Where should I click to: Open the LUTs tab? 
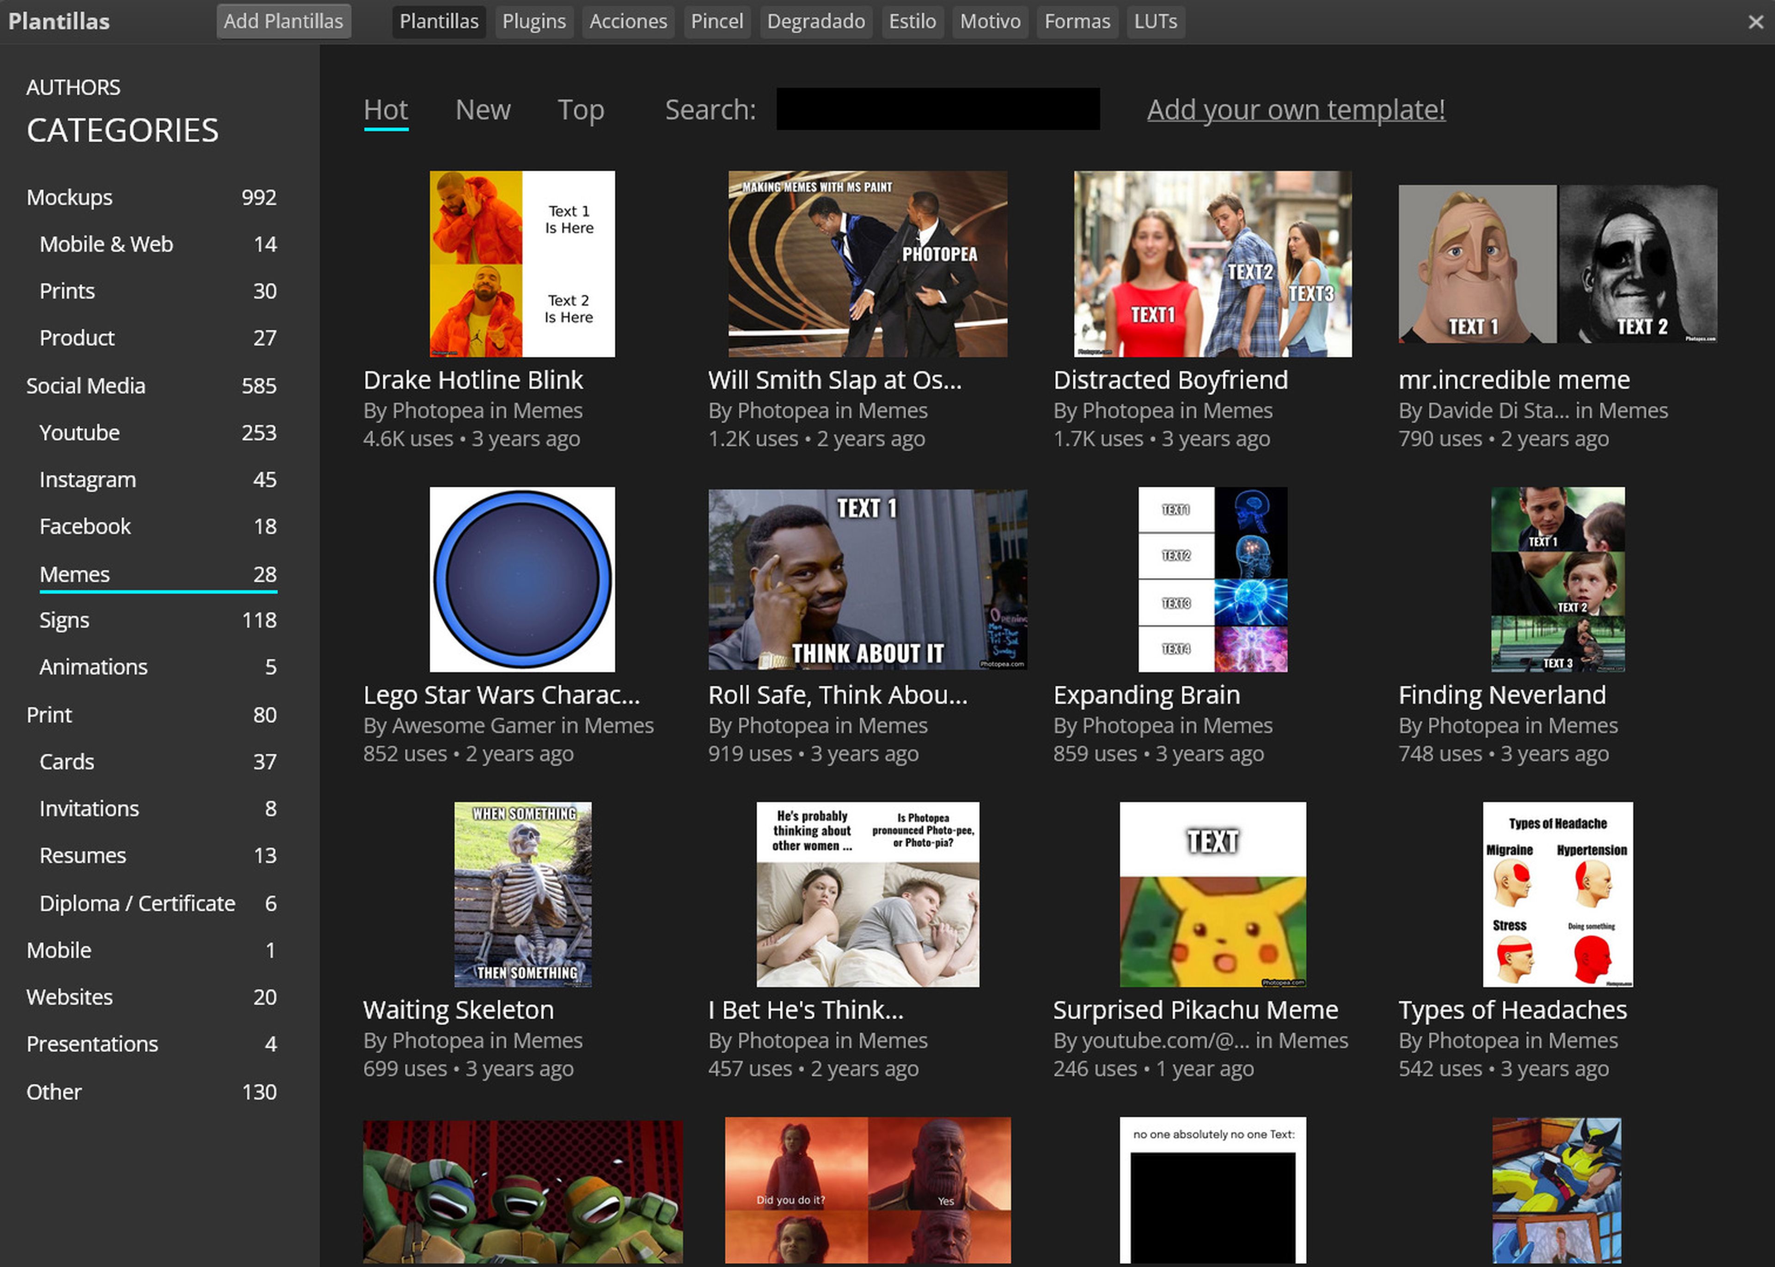pyautogui.click(x=1155, y=21)
